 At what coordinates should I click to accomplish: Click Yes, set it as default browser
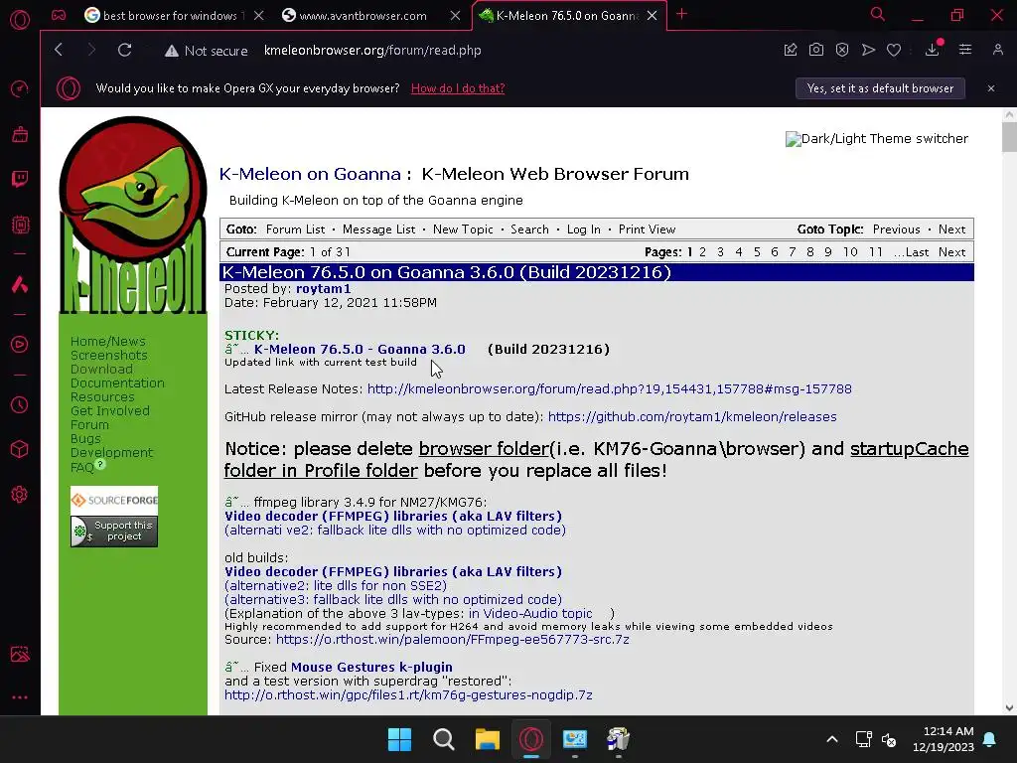click(x=880, y=88)
